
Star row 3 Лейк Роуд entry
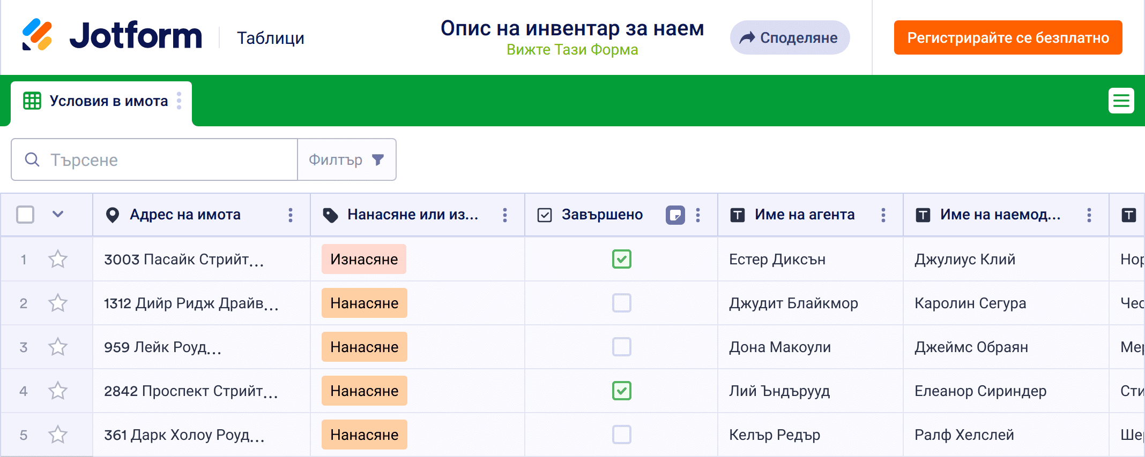tap(58, 347)
